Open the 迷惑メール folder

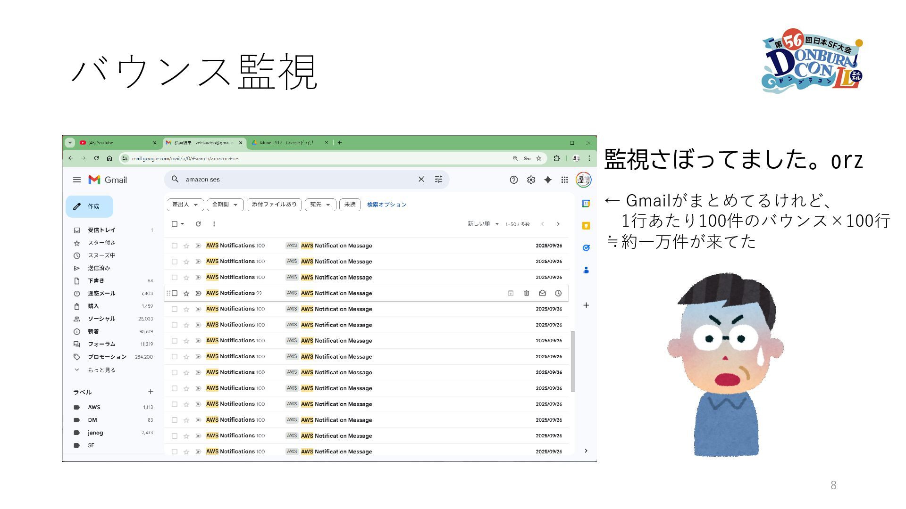pos(101,293)
